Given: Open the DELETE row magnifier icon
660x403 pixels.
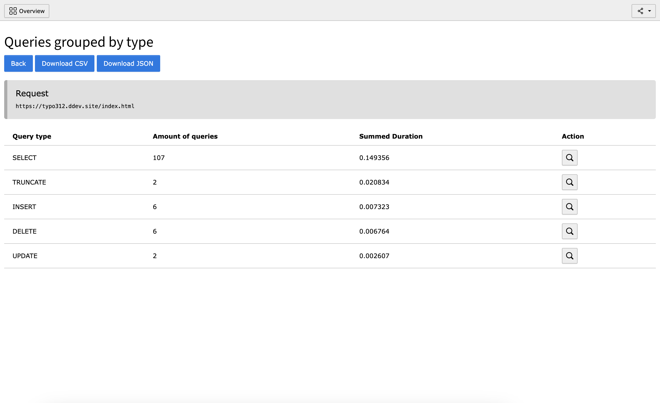Looking at the screenshot, I should pos(569,231).
